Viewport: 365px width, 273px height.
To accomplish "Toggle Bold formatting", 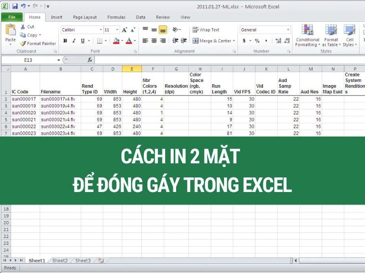I will (65, 41).
